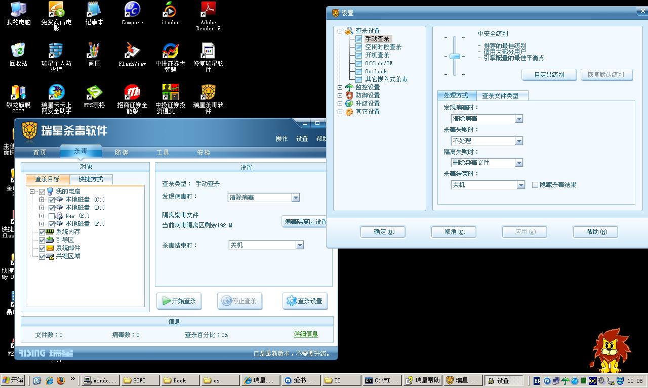Expand the 本地磁盘 (C:) tree node
This screenshot has width=648, height=388.
click(42, 200)
